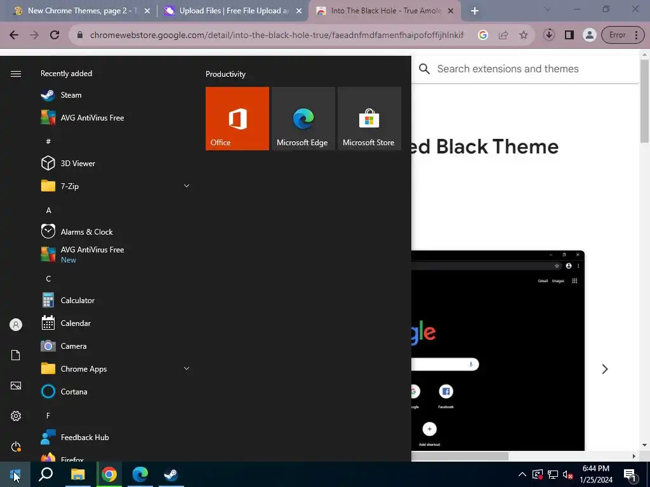Open Pictures icon in Start sidebar
650x487 pixels.
click(16, 386)
